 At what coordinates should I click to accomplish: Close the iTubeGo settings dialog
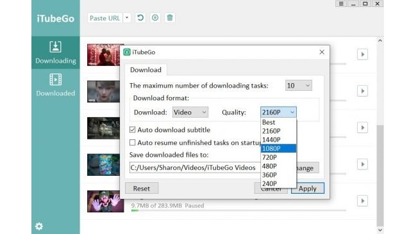(x=322, y=52)
